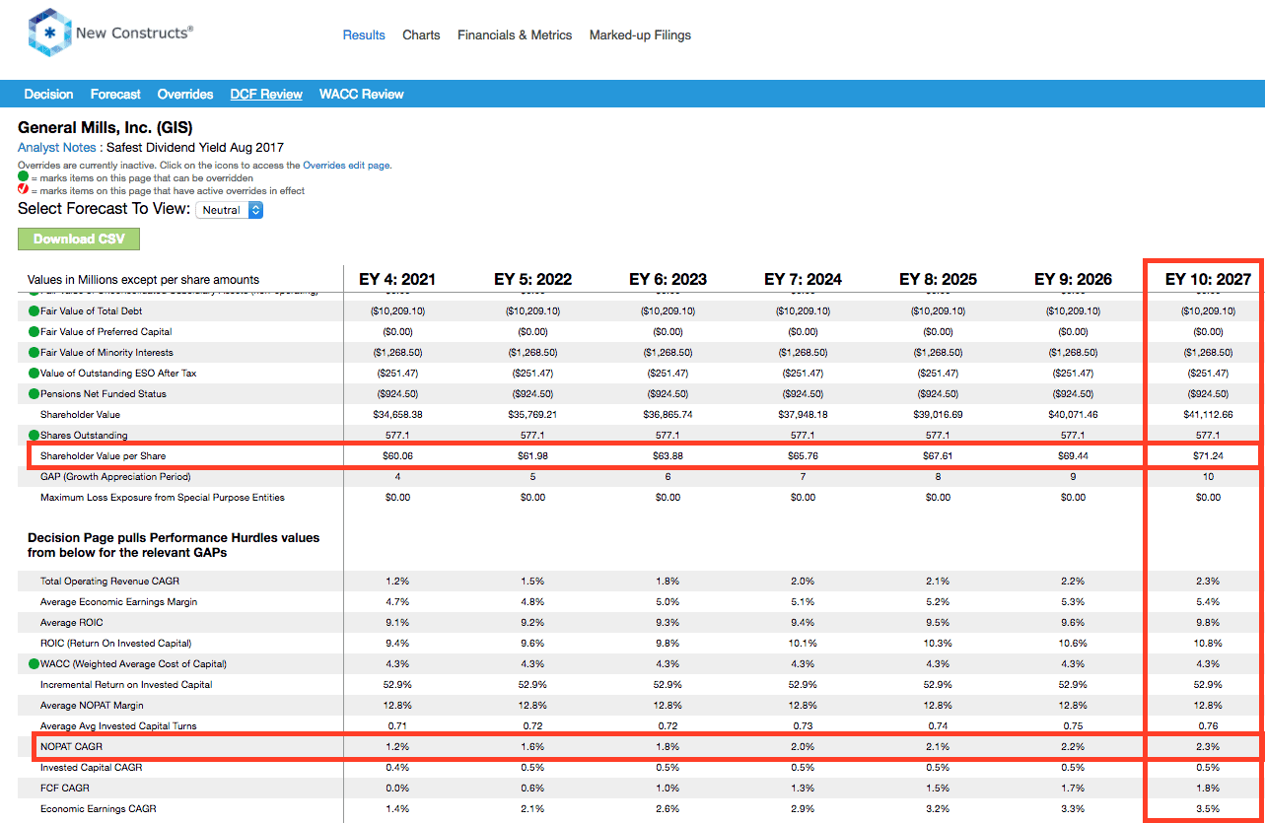Click the Average Avg Invested Capital Turns label
Viewport: 1265px width, 823px height.
point(118,725)
